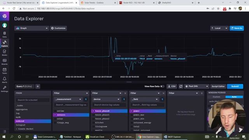The width and height of the screenshot is (249, 140).
Task: Open the Alerts bell in sidebar
Action: [x=4, y=80]
